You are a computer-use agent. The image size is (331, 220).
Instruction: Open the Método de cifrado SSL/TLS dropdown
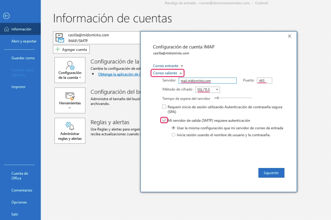[x=207, y=90]
